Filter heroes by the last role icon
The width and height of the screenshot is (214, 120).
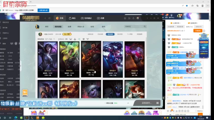click(x=88, y=39)
